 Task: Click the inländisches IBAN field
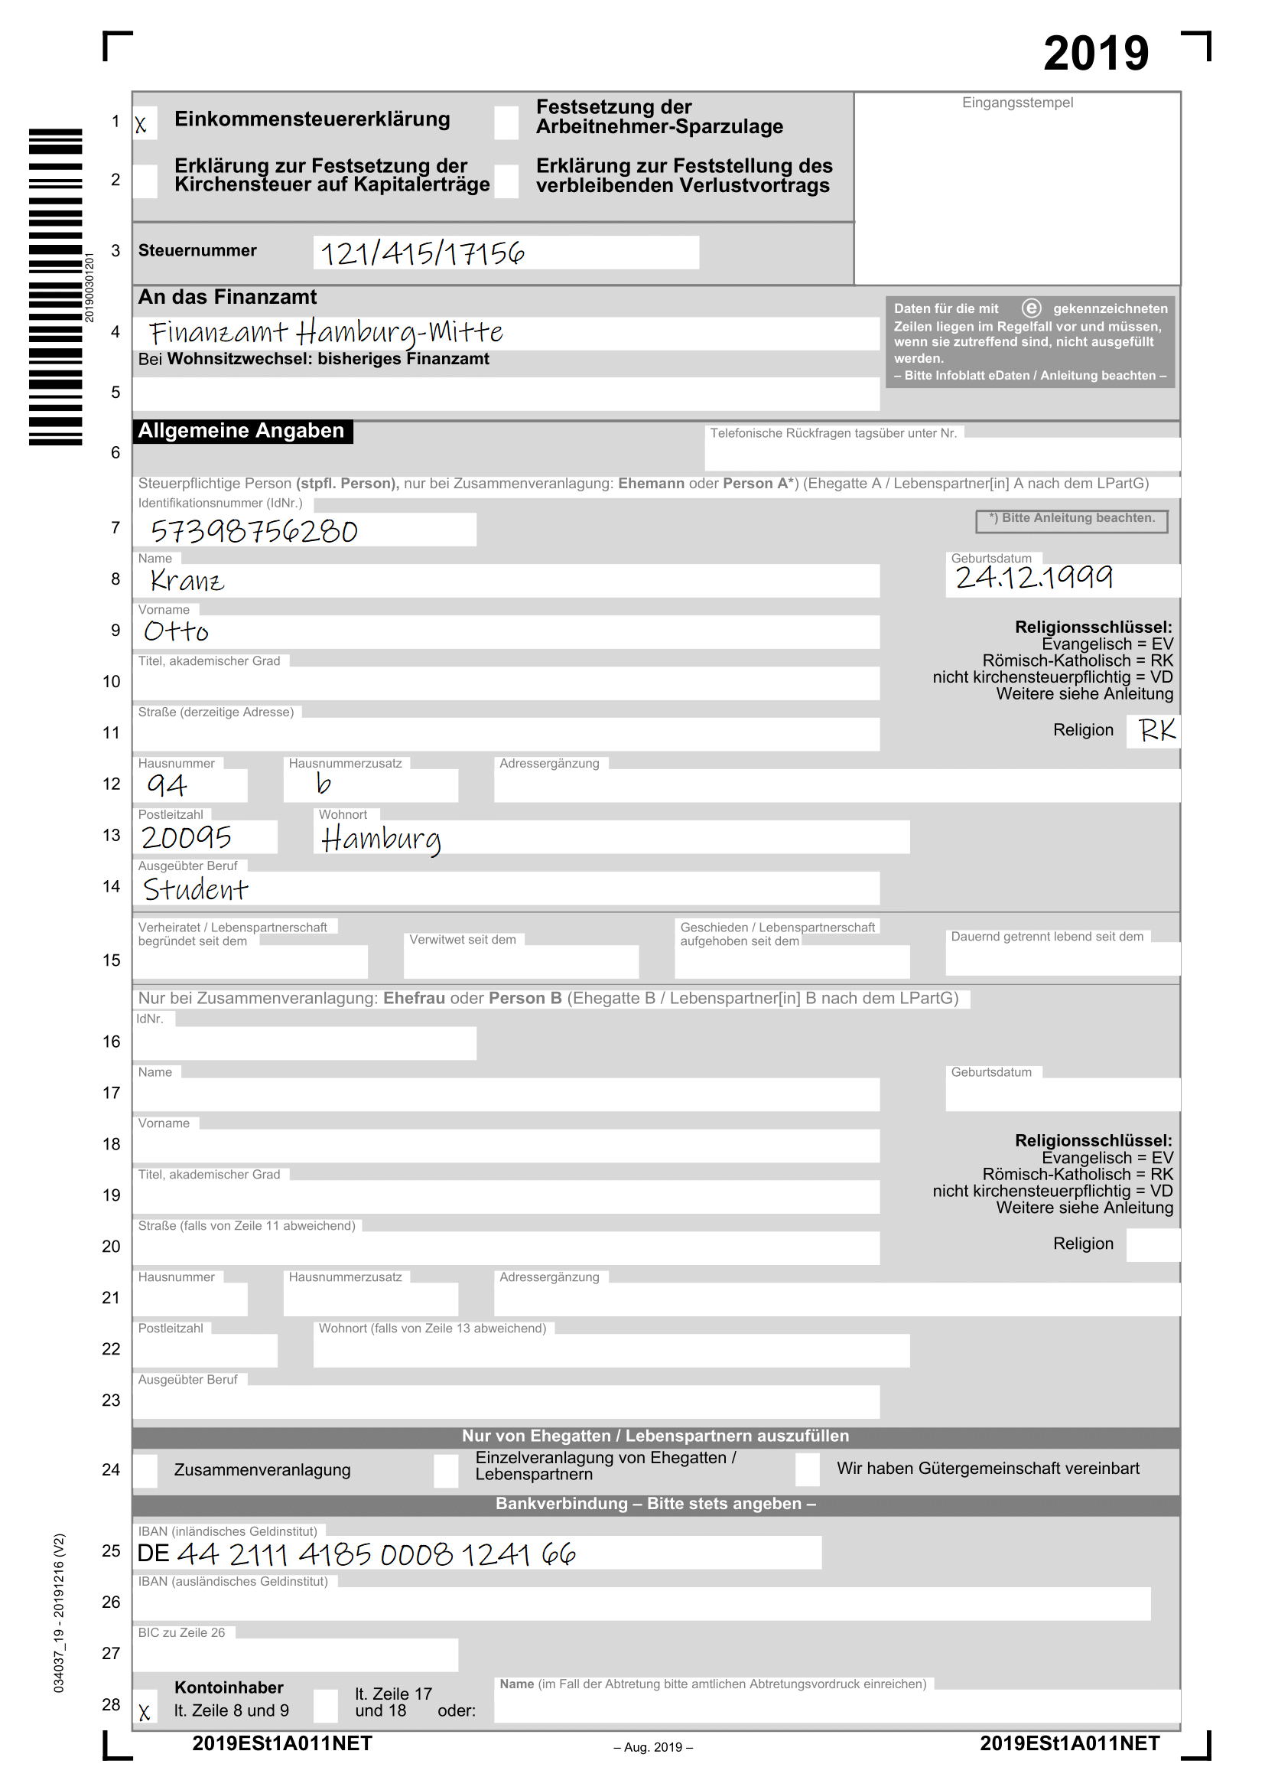click(x=476, y=1554)
